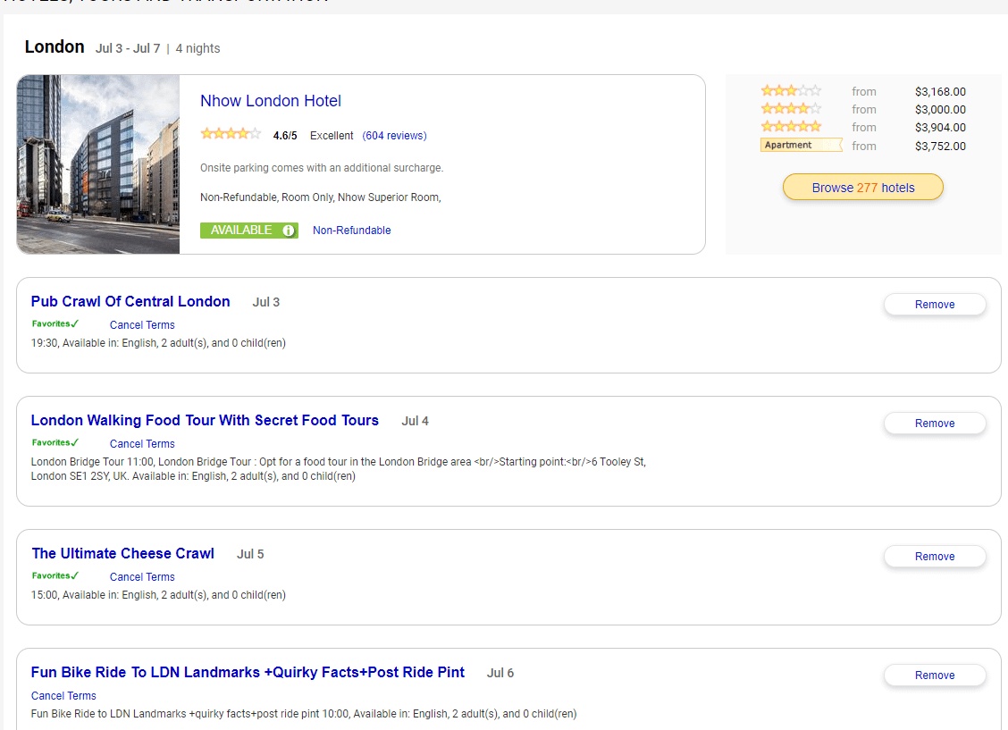Open the Nhow London Hotel title link

click(x=271, y=101)
